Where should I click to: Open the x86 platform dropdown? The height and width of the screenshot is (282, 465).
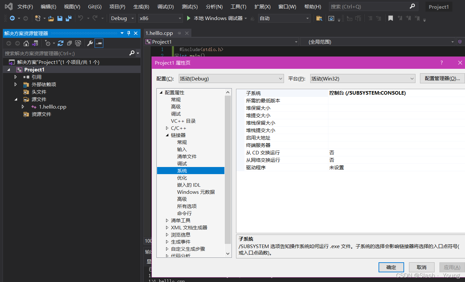[x=160, y=18]
